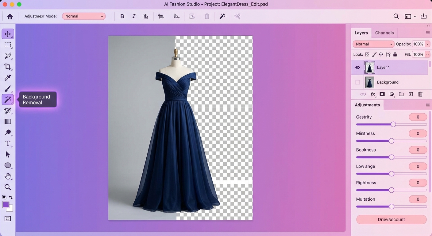Hide Layer 1 using the eye icon
Screen dimensions: 432x236
[x=357, y=68]
